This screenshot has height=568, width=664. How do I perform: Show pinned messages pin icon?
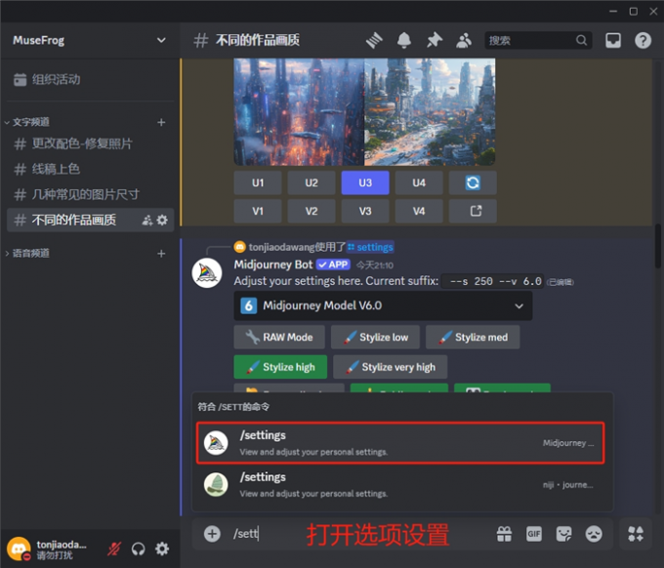tap(435, 41)
